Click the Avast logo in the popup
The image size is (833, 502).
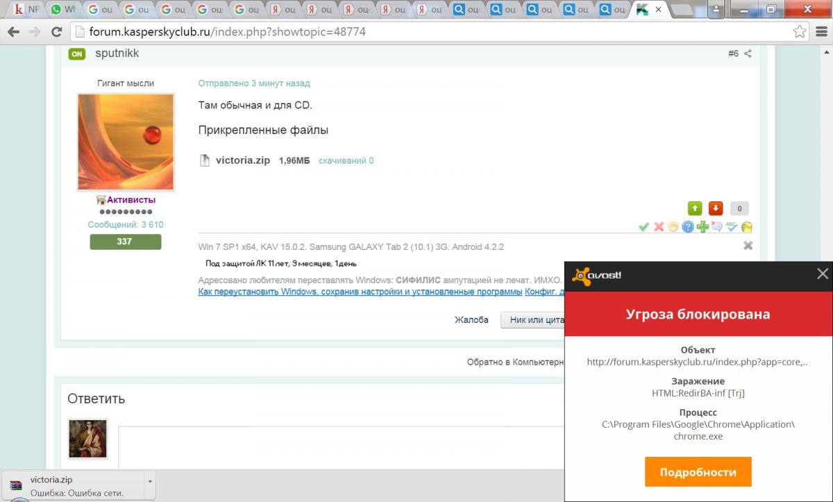coord(596,276)
